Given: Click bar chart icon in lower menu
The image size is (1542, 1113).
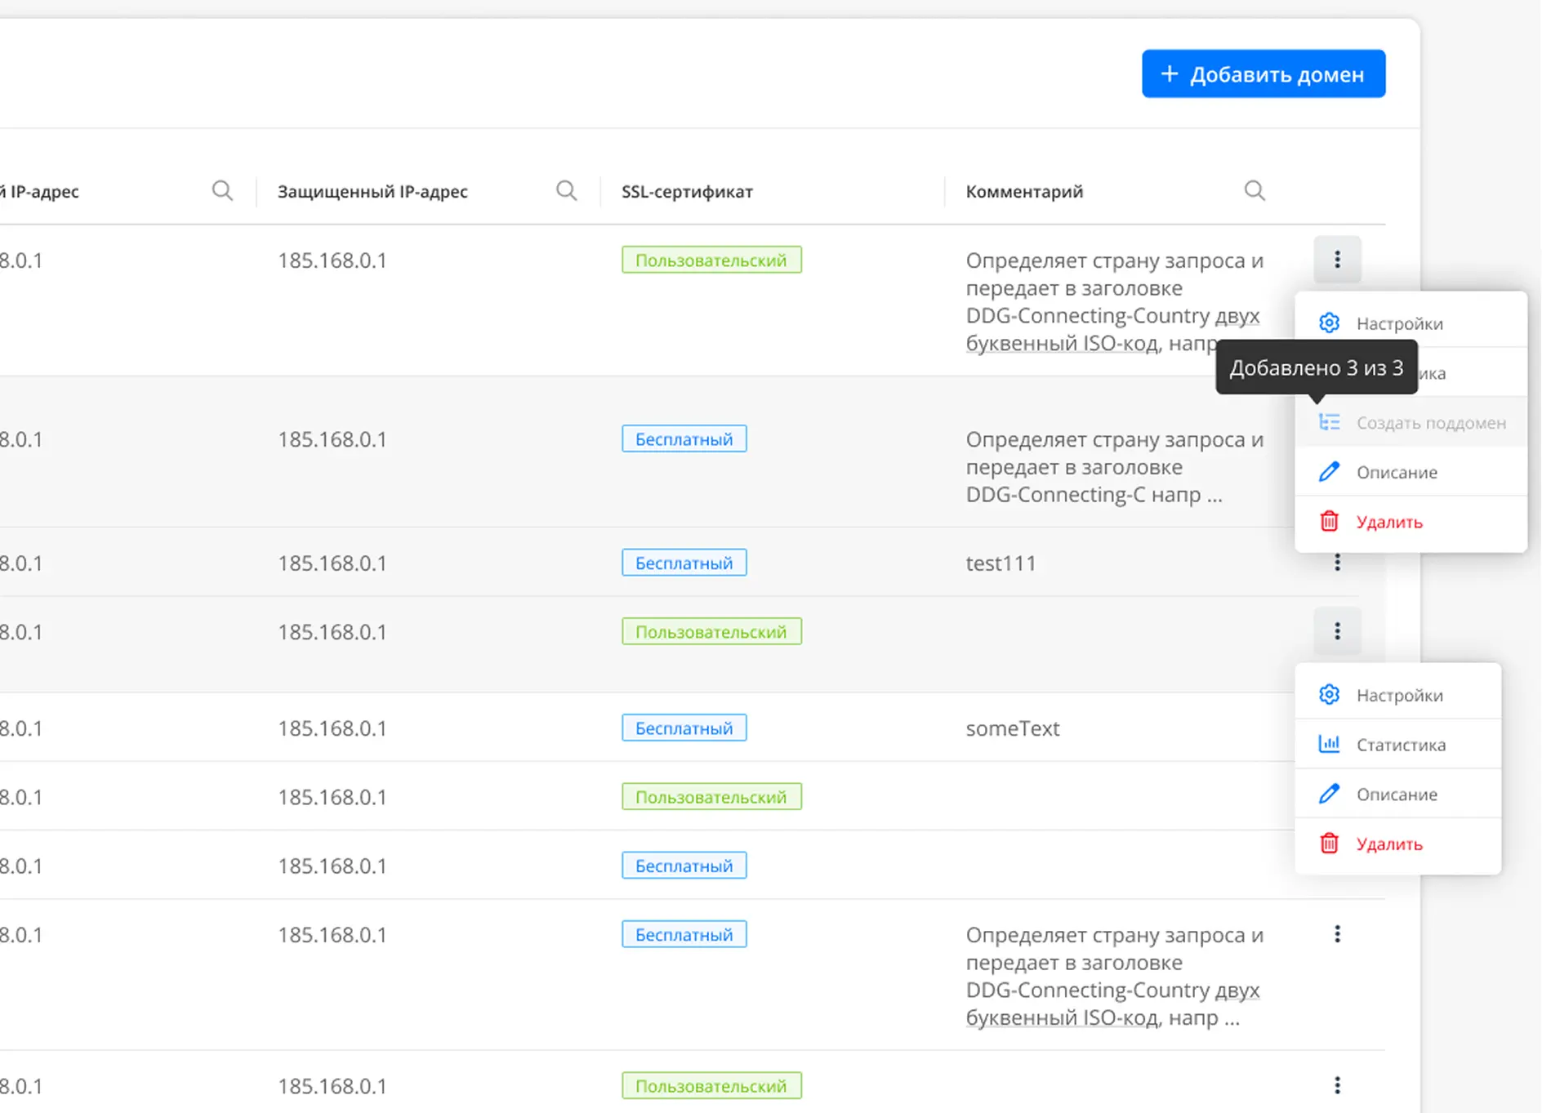Looking at the screenshot, I should tap(1329, 744).
